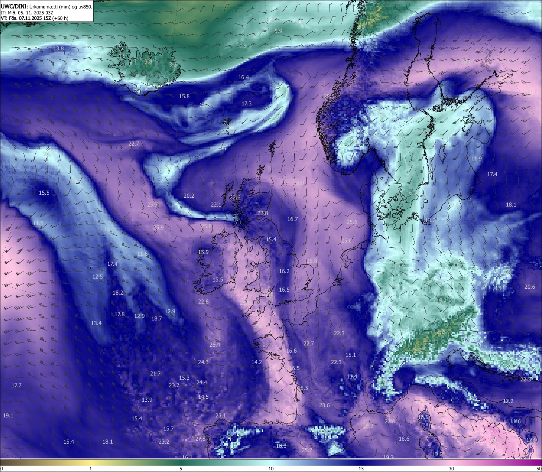Click the 3.8 value label over Iceland
This screenshot has height=472, width=542.
tap(148, 62)
